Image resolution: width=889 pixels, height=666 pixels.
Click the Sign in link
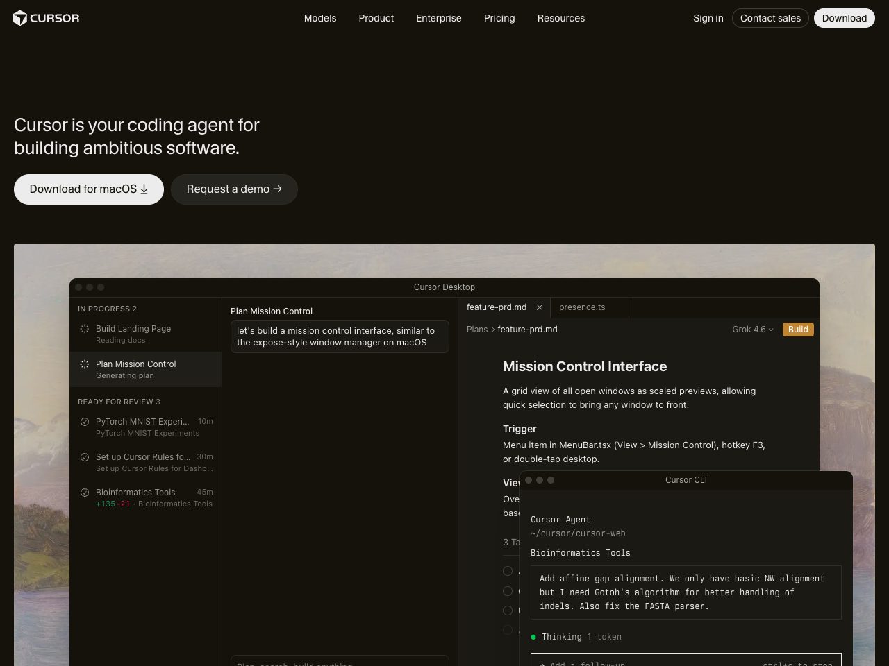click(708, 18)
